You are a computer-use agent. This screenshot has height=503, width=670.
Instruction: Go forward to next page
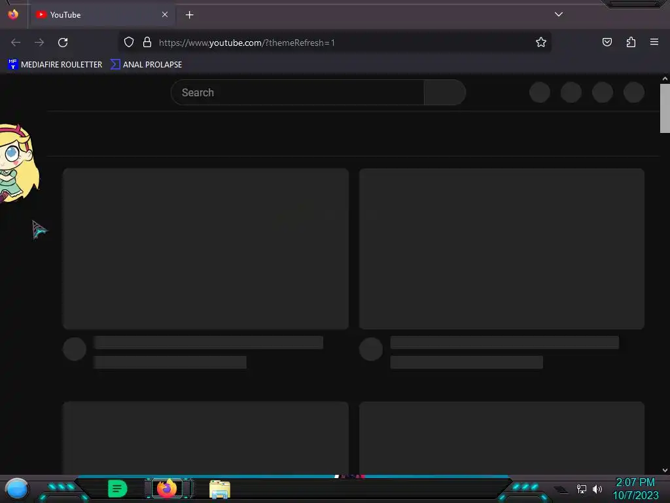click(39, 43)
